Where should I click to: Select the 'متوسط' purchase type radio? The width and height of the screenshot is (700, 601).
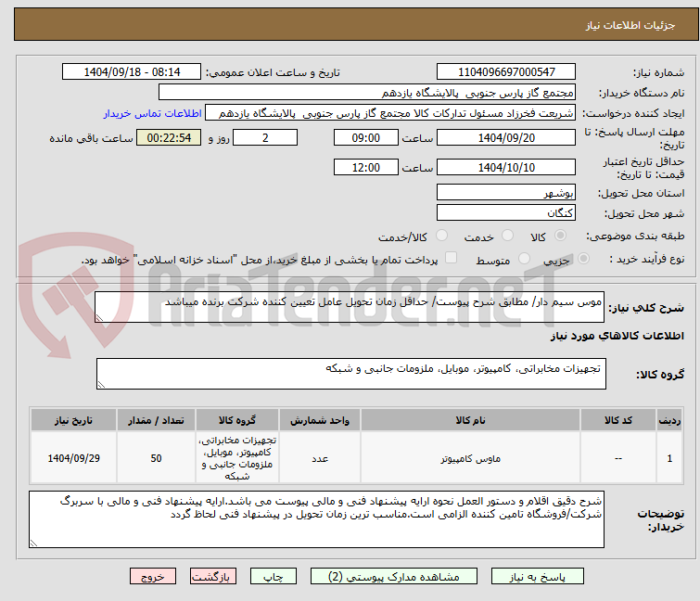[x=524, y=259]
